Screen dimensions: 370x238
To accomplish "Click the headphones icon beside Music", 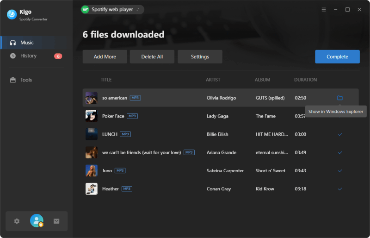I will pyautogui.click(x=13, y=43).
